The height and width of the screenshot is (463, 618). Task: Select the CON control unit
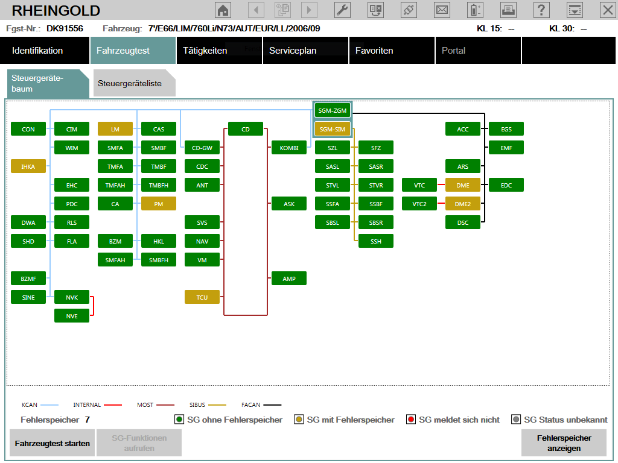[x=28, y=129]
